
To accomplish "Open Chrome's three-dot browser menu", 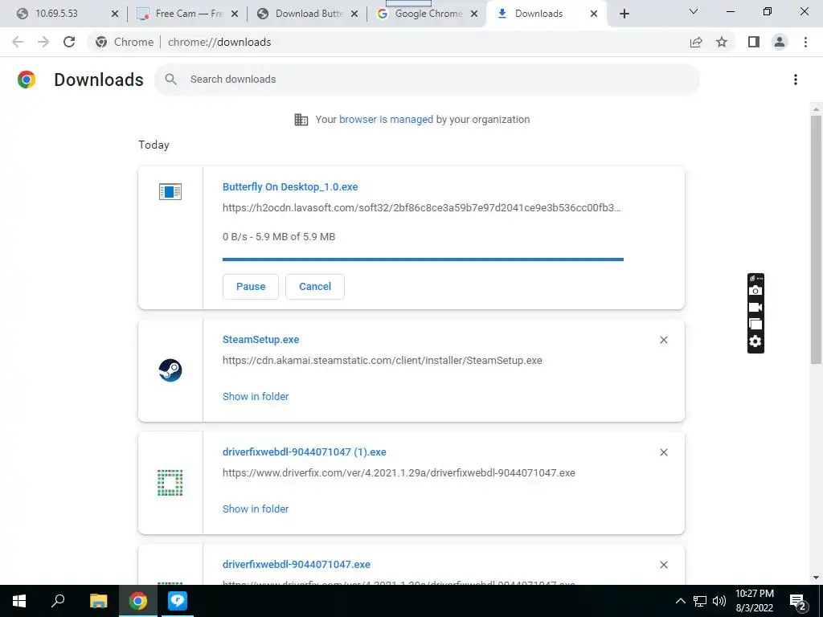I will 805,42.
